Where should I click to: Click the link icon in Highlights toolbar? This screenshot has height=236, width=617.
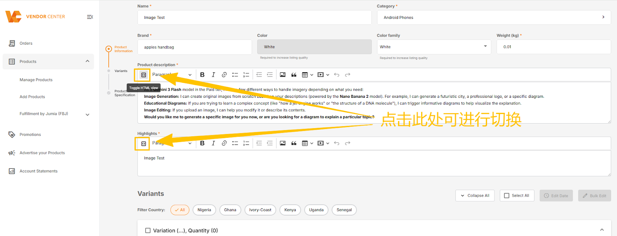224,143
